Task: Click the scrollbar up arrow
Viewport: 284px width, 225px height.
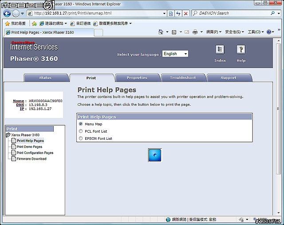Action: coord(279,41)
